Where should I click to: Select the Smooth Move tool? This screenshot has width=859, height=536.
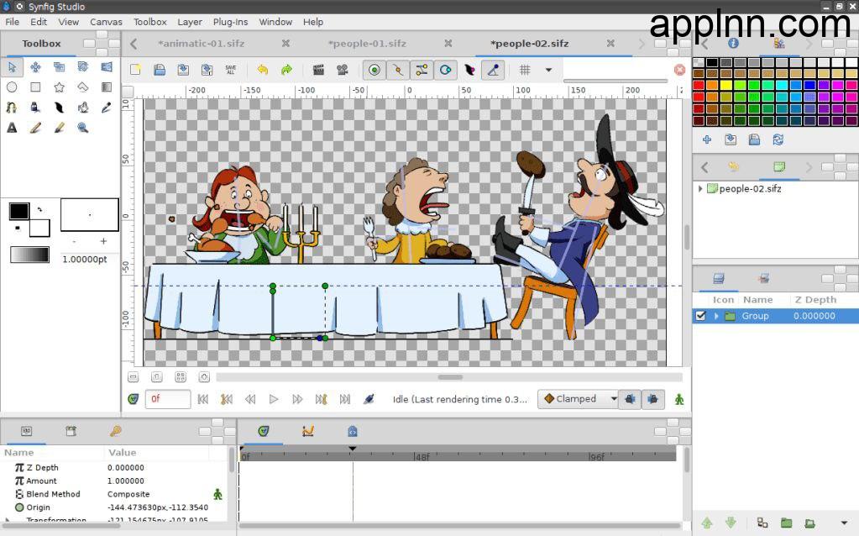pos(35,67)
